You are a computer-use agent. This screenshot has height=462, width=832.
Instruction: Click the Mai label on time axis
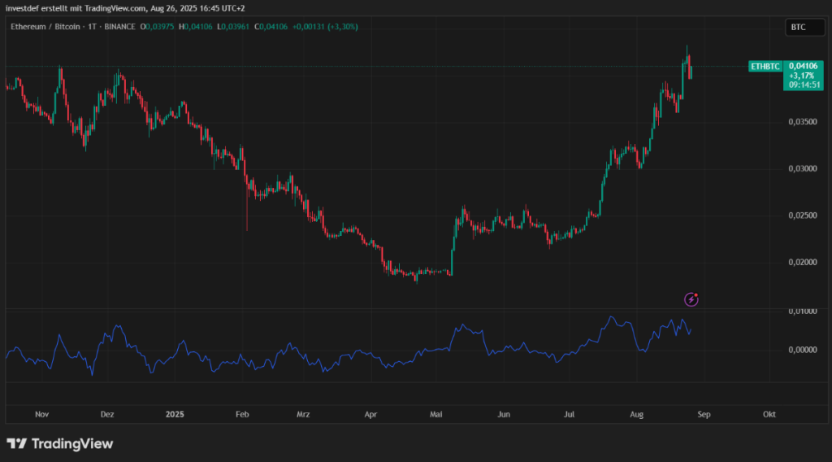(436, 414)
